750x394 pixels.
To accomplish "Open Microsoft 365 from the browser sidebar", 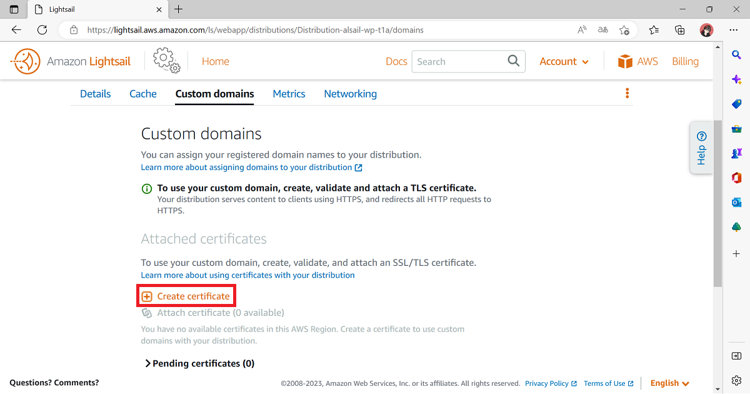I will [x=736, y=178].
